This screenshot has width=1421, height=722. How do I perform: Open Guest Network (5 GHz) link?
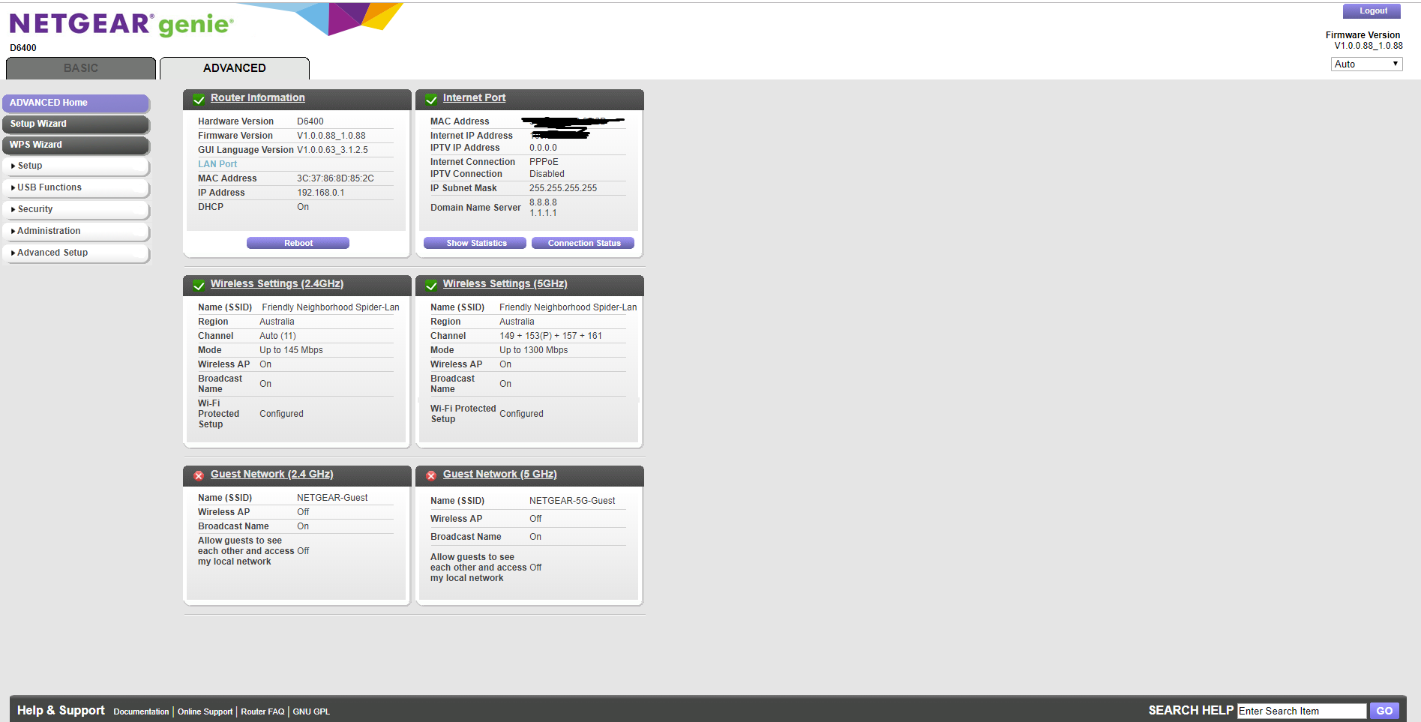click(x=499, y=474)
